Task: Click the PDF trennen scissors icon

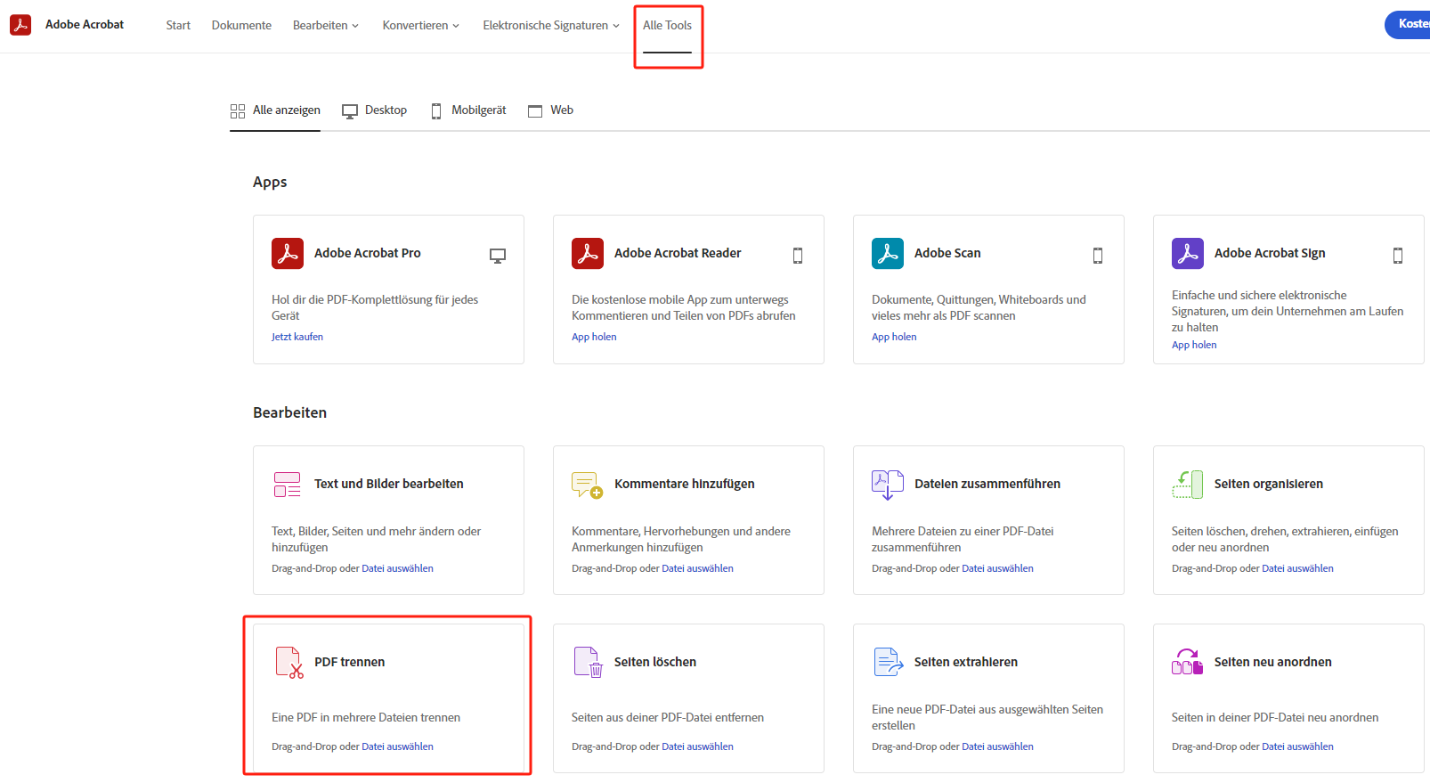Action: [289, 663]
